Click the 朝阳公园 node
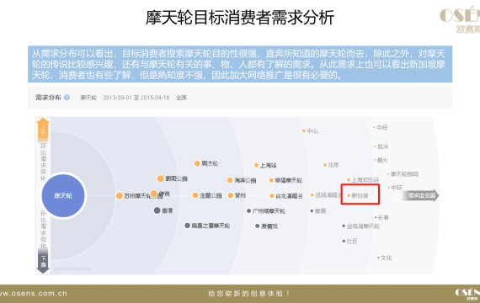 point(172,178)
